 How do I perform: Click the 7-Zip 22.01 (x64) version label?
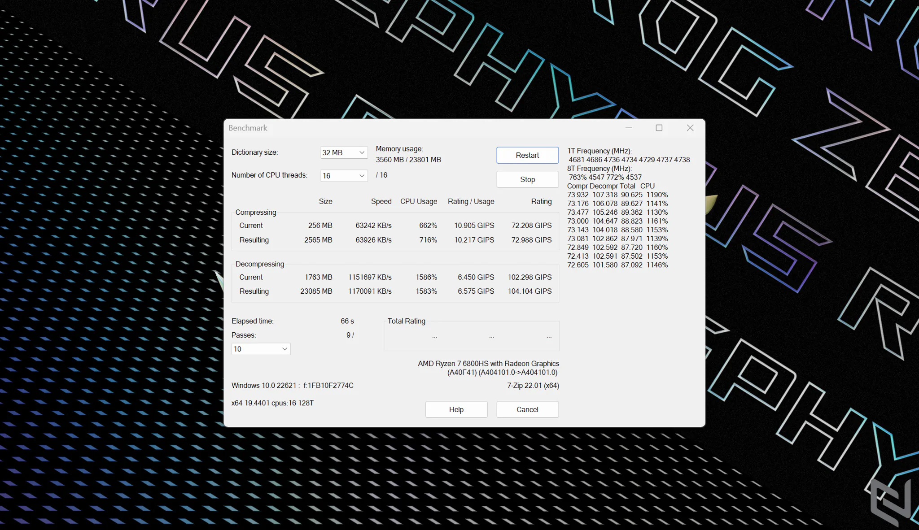[x=533, y=386]
